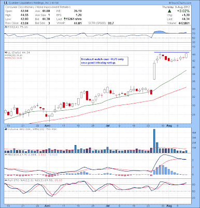This screenshot has width=200, height=208.
Task: Click the StockCharts.com copyright watermark
Action: click(x=180, y=3)
